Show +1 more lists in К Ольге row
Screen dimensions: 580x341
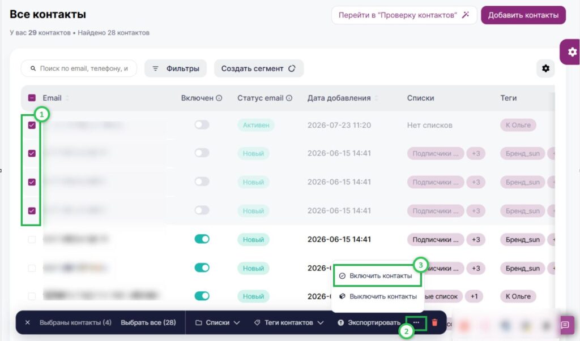click(474, 296)
